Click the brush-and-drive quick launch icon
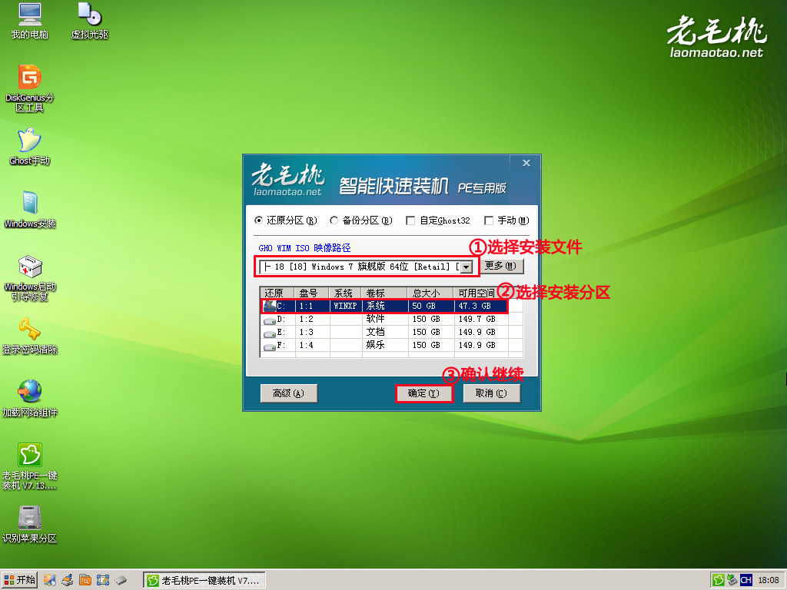Viewport: 787px width, 590px height. pyautogui.click(x=68, y=581)
